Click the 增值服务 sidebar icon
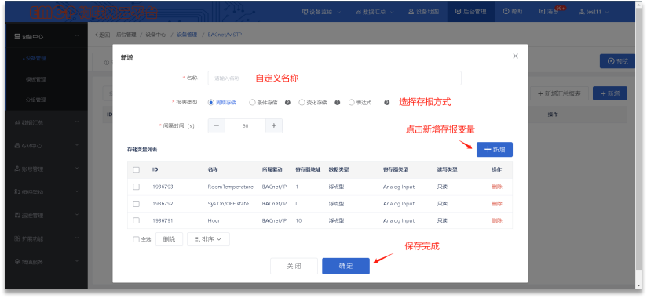 coord(17,262)
